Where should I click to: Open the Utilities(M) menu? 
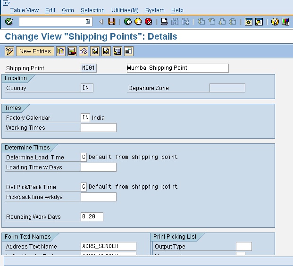(x=125, y=10)
